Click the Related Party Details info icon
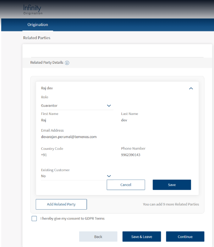 67,63
